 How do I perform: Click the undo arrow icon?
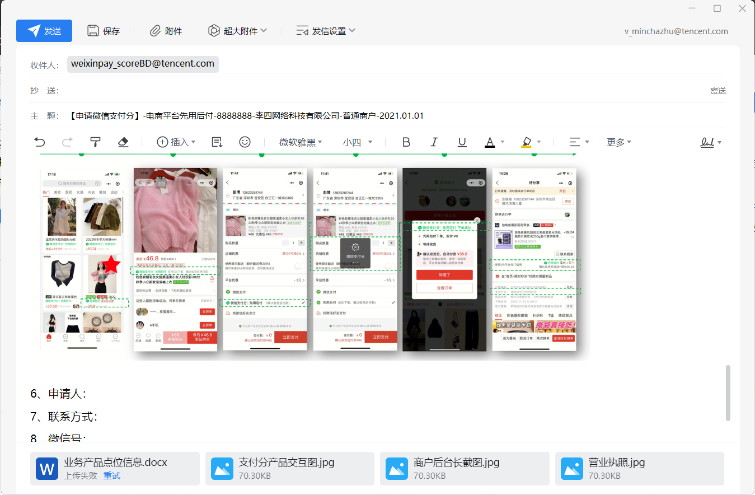tap(39, 142)
